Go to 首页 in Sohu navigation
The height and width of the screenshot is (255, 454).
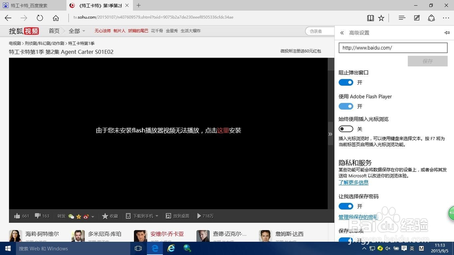[x=54, y=31]
